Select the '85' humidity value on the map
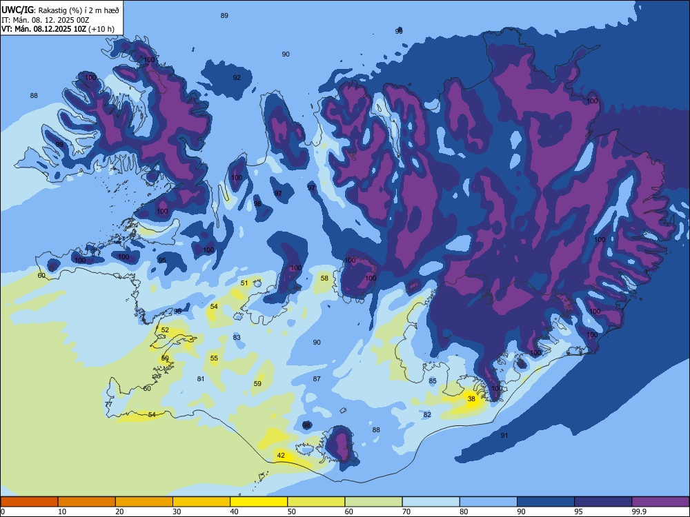The image size is (690, 517). coord(433,381)
